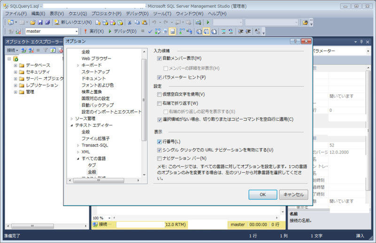This screenshot has width=376, height=243.
Task: Click the Cancel executing query stop icon
Action: 143,31
